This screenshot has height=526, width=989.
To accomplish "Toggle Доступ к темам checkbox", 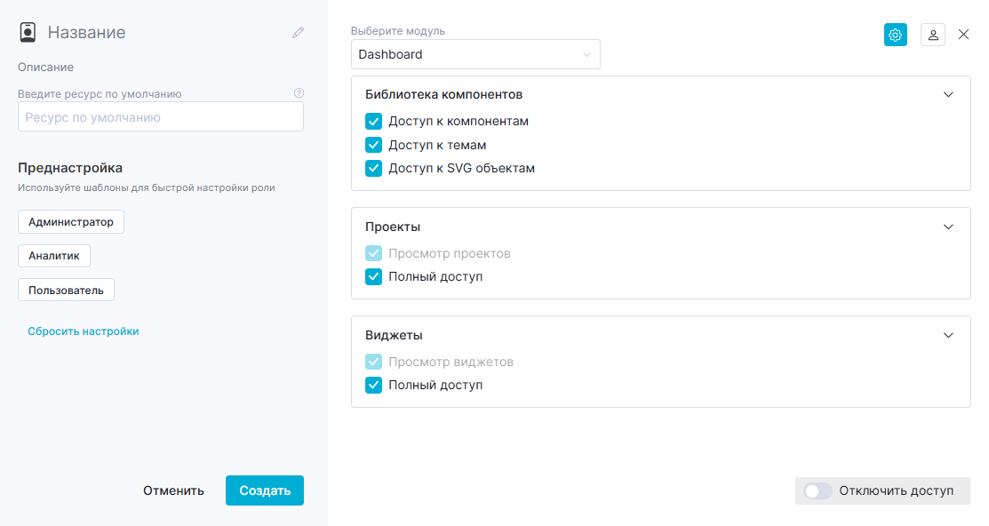I will [373, 145].
